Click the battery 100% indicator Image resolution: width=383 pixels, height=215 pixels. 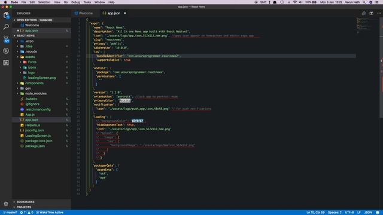pos(311,2)
